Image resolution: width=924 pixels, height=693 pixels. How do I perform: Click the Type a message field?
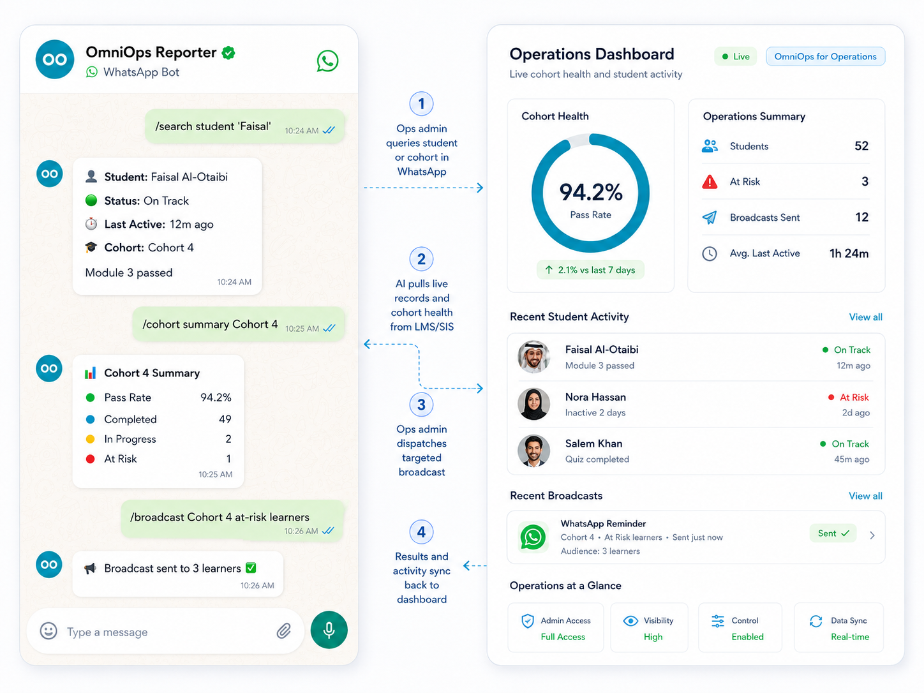point(165,632)
